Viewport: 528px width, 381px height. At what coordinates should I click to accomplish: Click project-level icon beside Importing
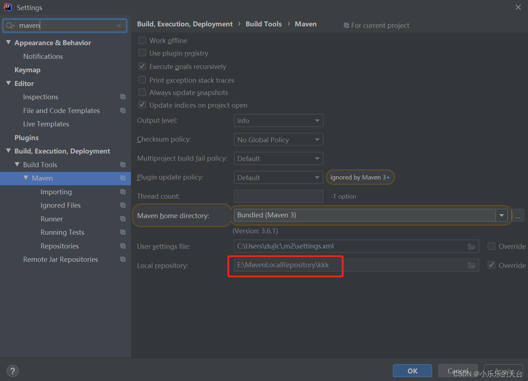pos(123,192)
